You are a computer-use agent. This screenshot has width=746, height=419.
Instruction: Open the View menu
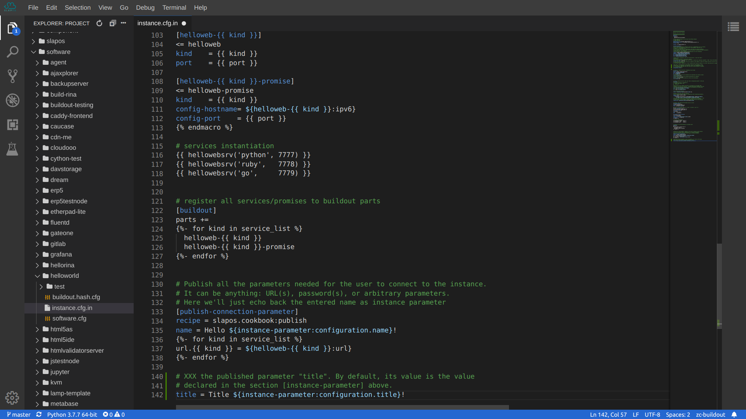coord(105,7)
